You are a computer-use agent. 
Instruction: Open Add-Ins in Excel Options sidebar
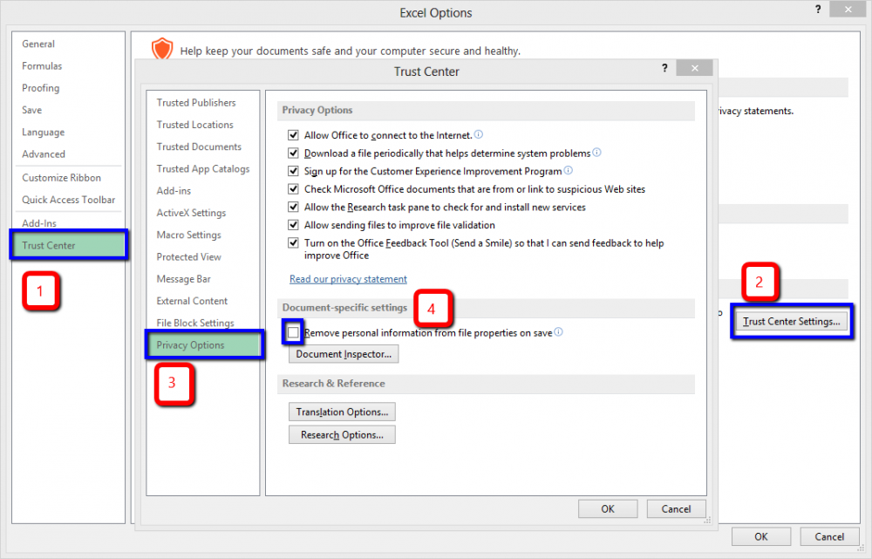coord(39,223)
